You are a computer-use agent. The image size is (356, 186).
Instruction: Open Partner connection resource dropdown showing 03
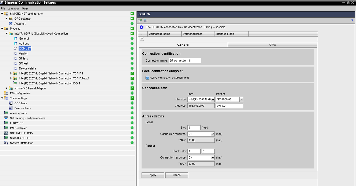213,157
